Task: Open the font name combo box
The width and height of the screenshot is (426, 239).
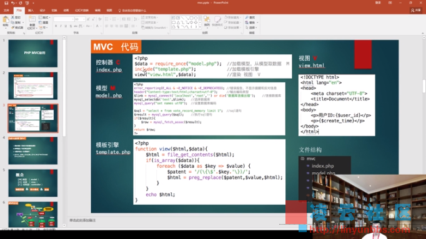Action: [64, 19]
